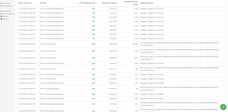Select timestamp 7/31/2026 4:26:27 PM

27,69
